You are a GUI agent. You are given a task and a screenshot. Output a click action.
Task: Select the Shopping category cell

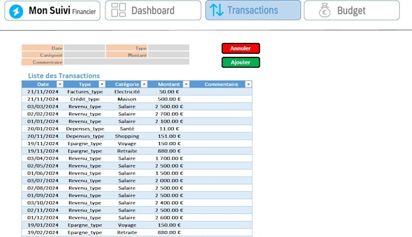pos(127,136)
